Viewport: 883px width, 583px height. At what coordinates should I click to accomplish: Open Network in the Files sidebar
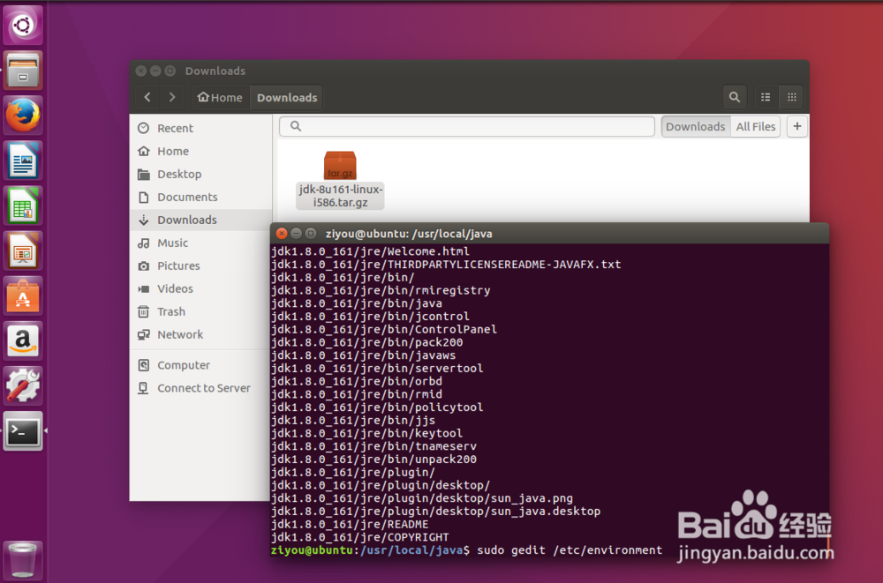(x=201, y=335)
